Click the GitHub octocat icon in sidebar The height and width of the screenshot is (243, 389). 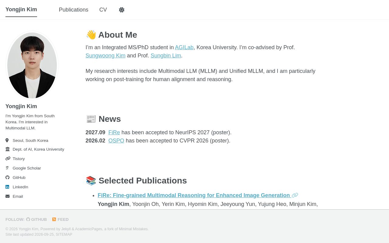[8, 177]
